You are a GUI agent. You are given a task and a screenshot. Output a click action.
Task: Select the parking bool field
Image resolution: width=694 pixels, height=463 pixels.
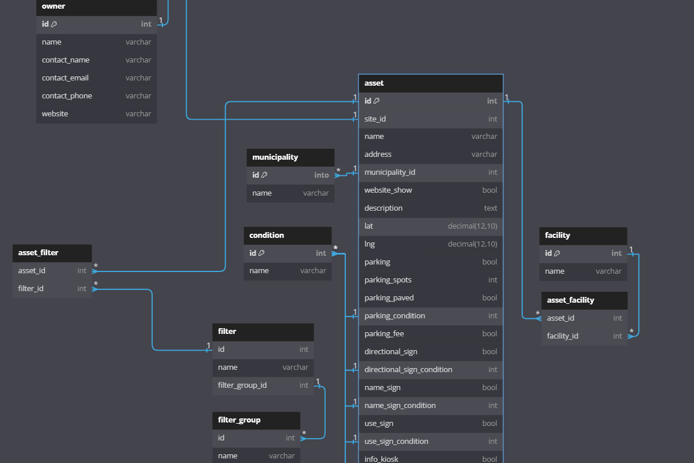tap(431, 263)
